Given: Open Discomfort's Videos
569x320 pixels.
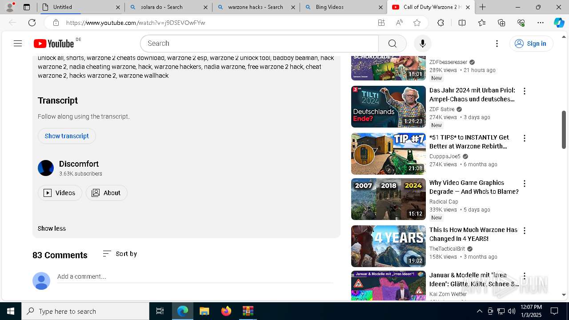Looking at the screenshot, I should click(60, 193).
